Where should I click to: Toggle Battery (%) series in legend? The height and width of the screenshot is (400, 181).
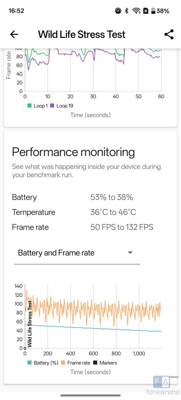click(43, 362)
